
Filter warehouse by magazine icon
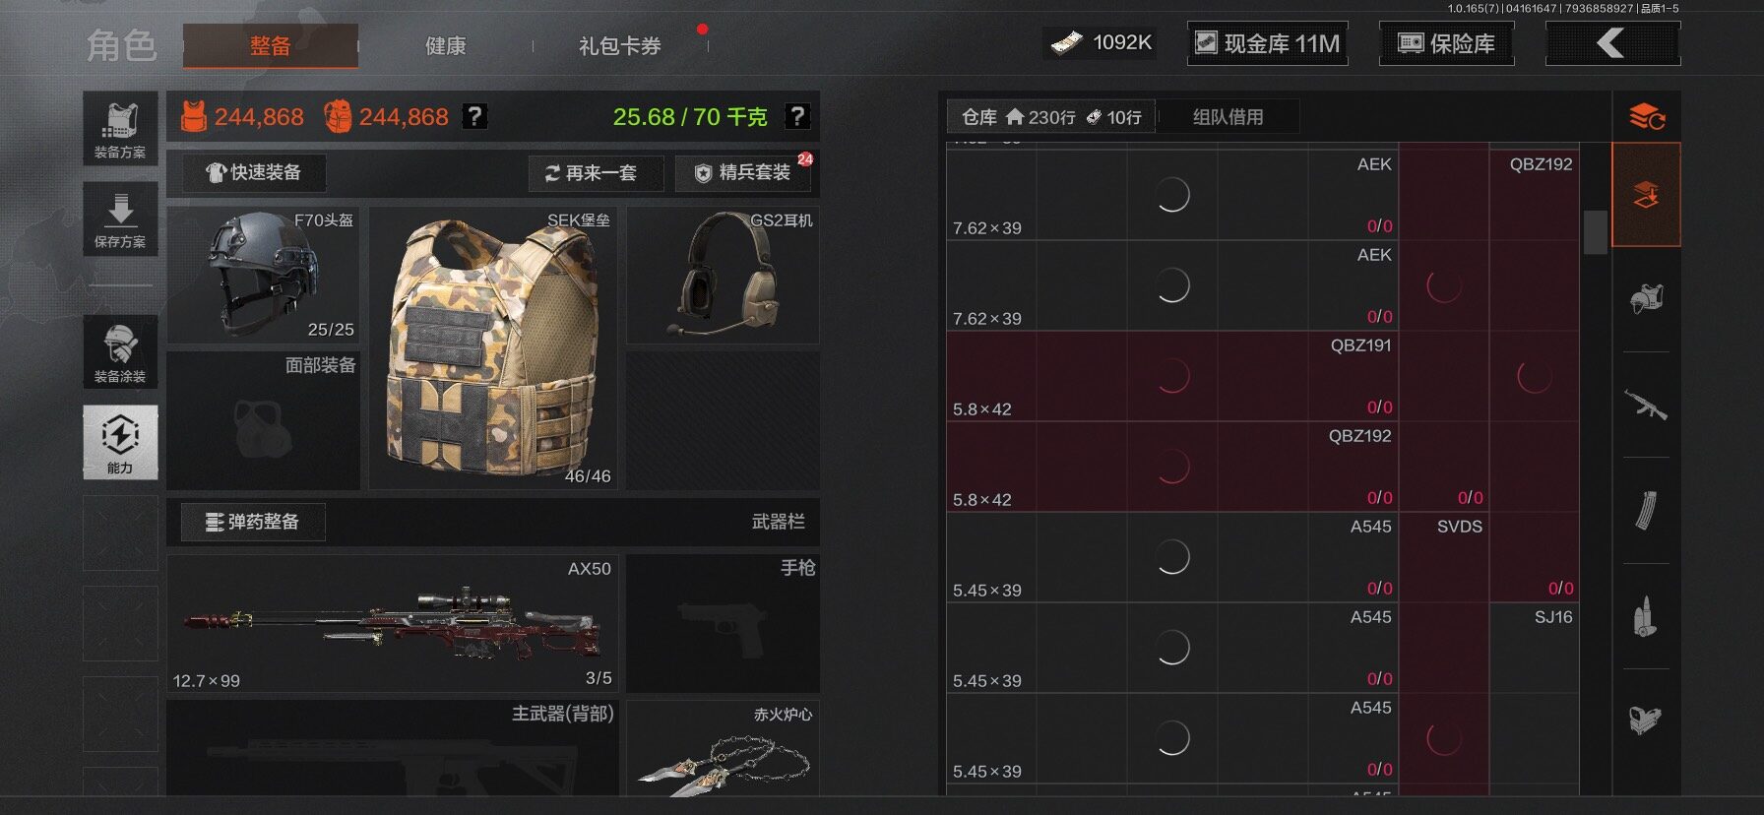click(x=1646, y=510)
